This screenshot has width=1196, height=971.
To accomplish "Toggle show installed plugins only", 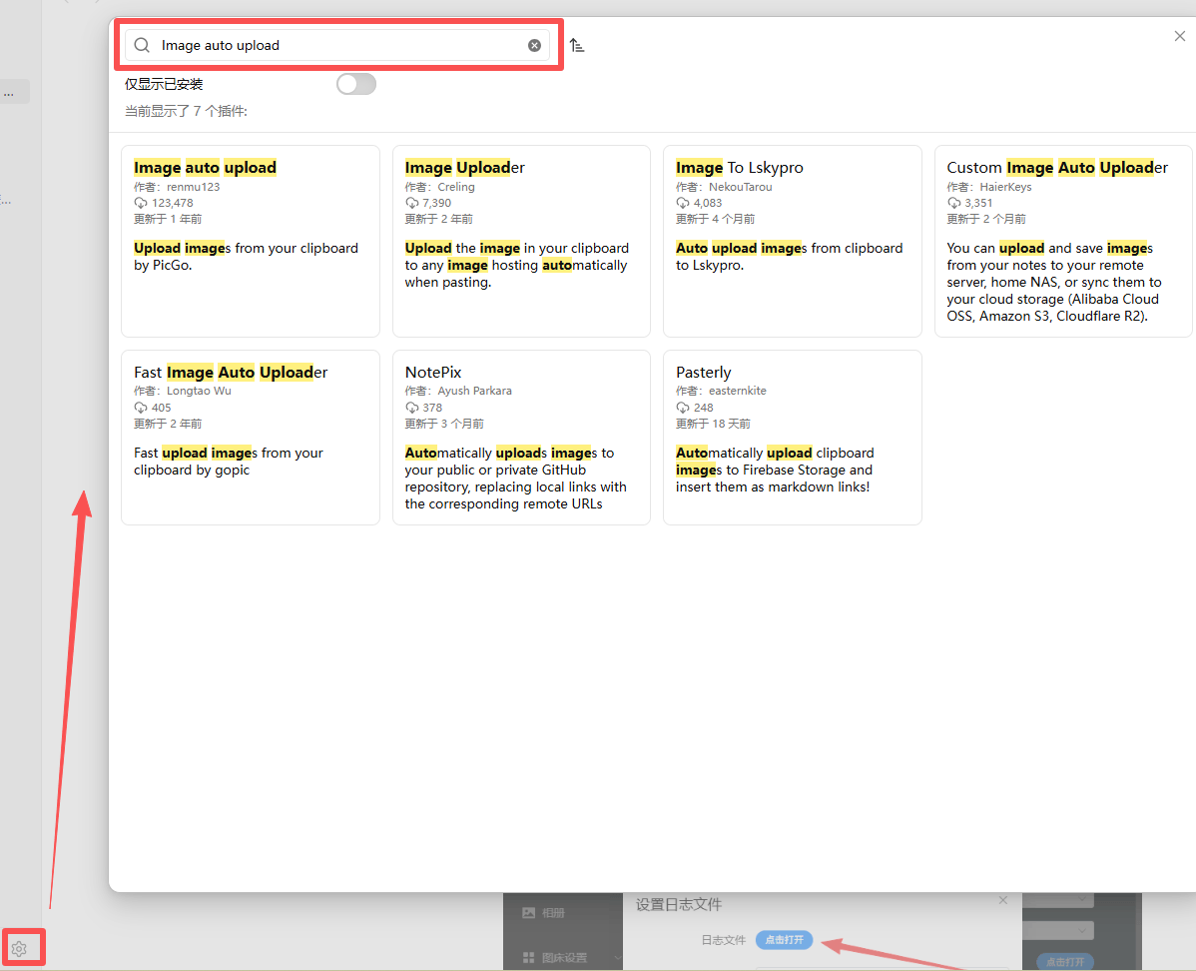I will (356, 84).
